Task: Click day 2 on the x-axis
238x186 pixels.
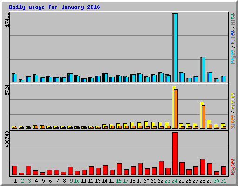Action: [x=22, y=181]
